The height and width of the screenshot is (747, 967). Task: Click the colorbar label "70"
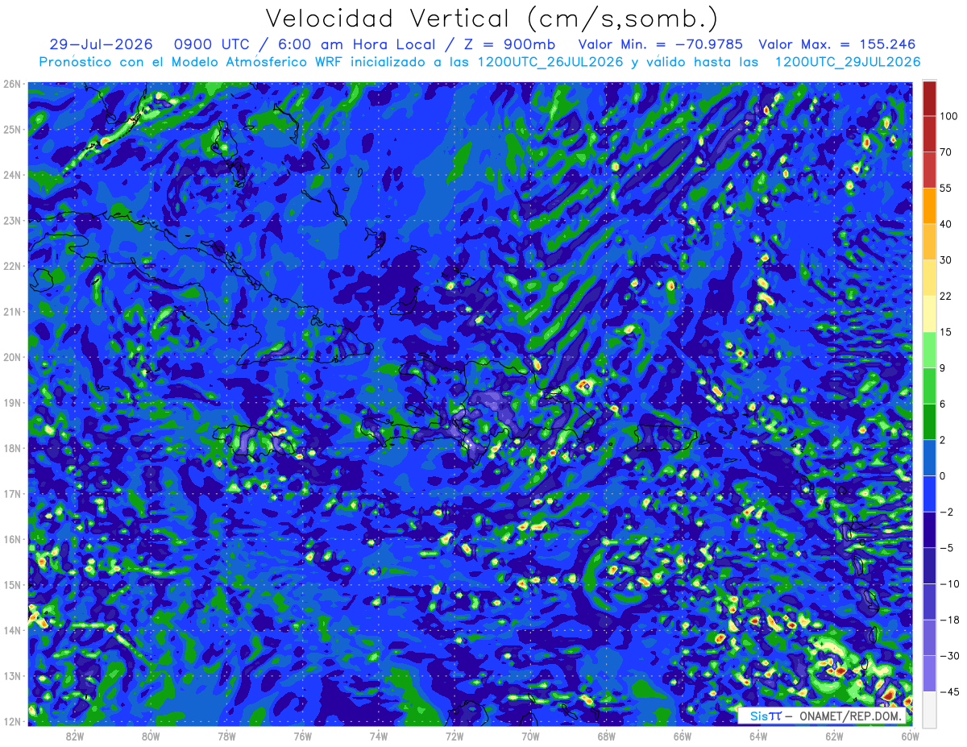click(946, 152)
